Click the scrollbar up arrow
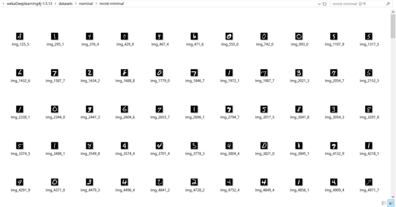 tap(393, 12)
